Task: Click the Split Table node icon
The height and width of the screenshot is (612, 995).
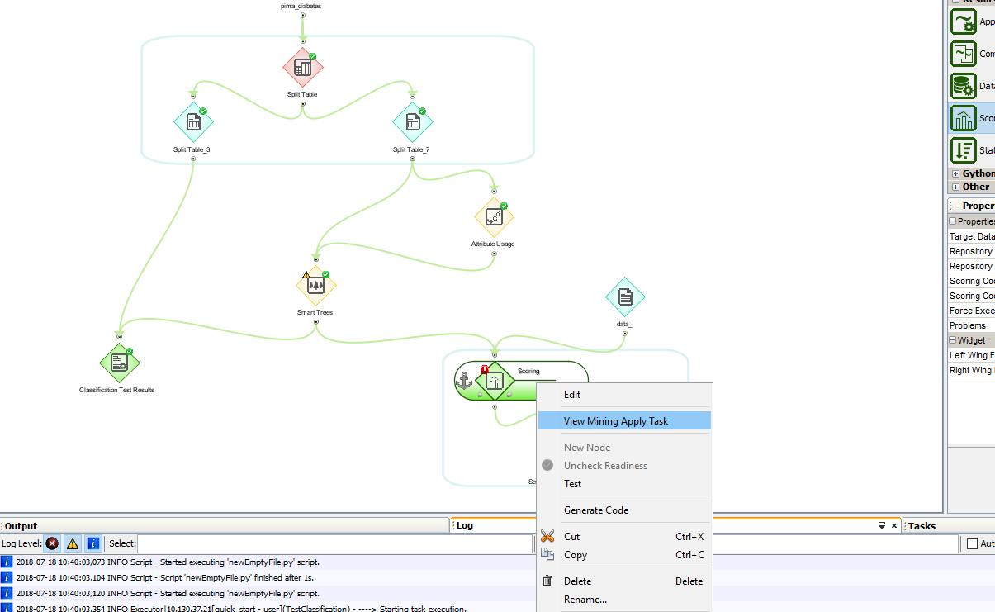Action: pyautogui.click(x=302, y=68)
